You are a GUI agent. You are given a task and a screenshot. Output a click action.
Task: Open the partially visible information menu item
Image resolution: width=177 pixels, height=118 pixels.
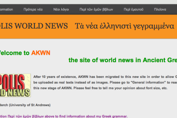6,9
